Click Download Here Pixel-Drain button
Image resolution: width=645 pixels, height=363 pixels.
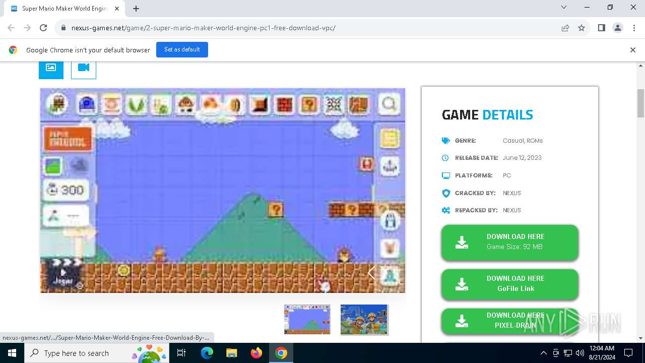[509, 321]
